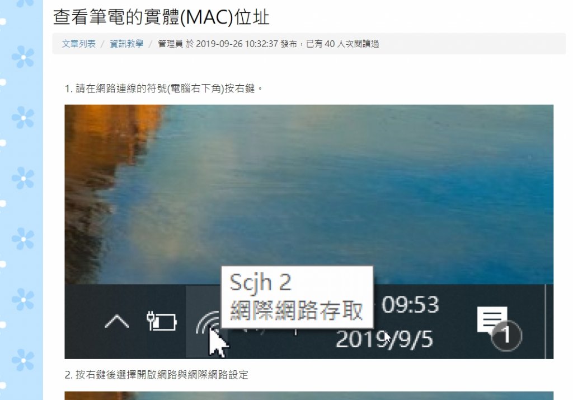Click the 09:53 clock in taskbar
The height and width of the screenshot is (400, 573).
click(410, 305)
